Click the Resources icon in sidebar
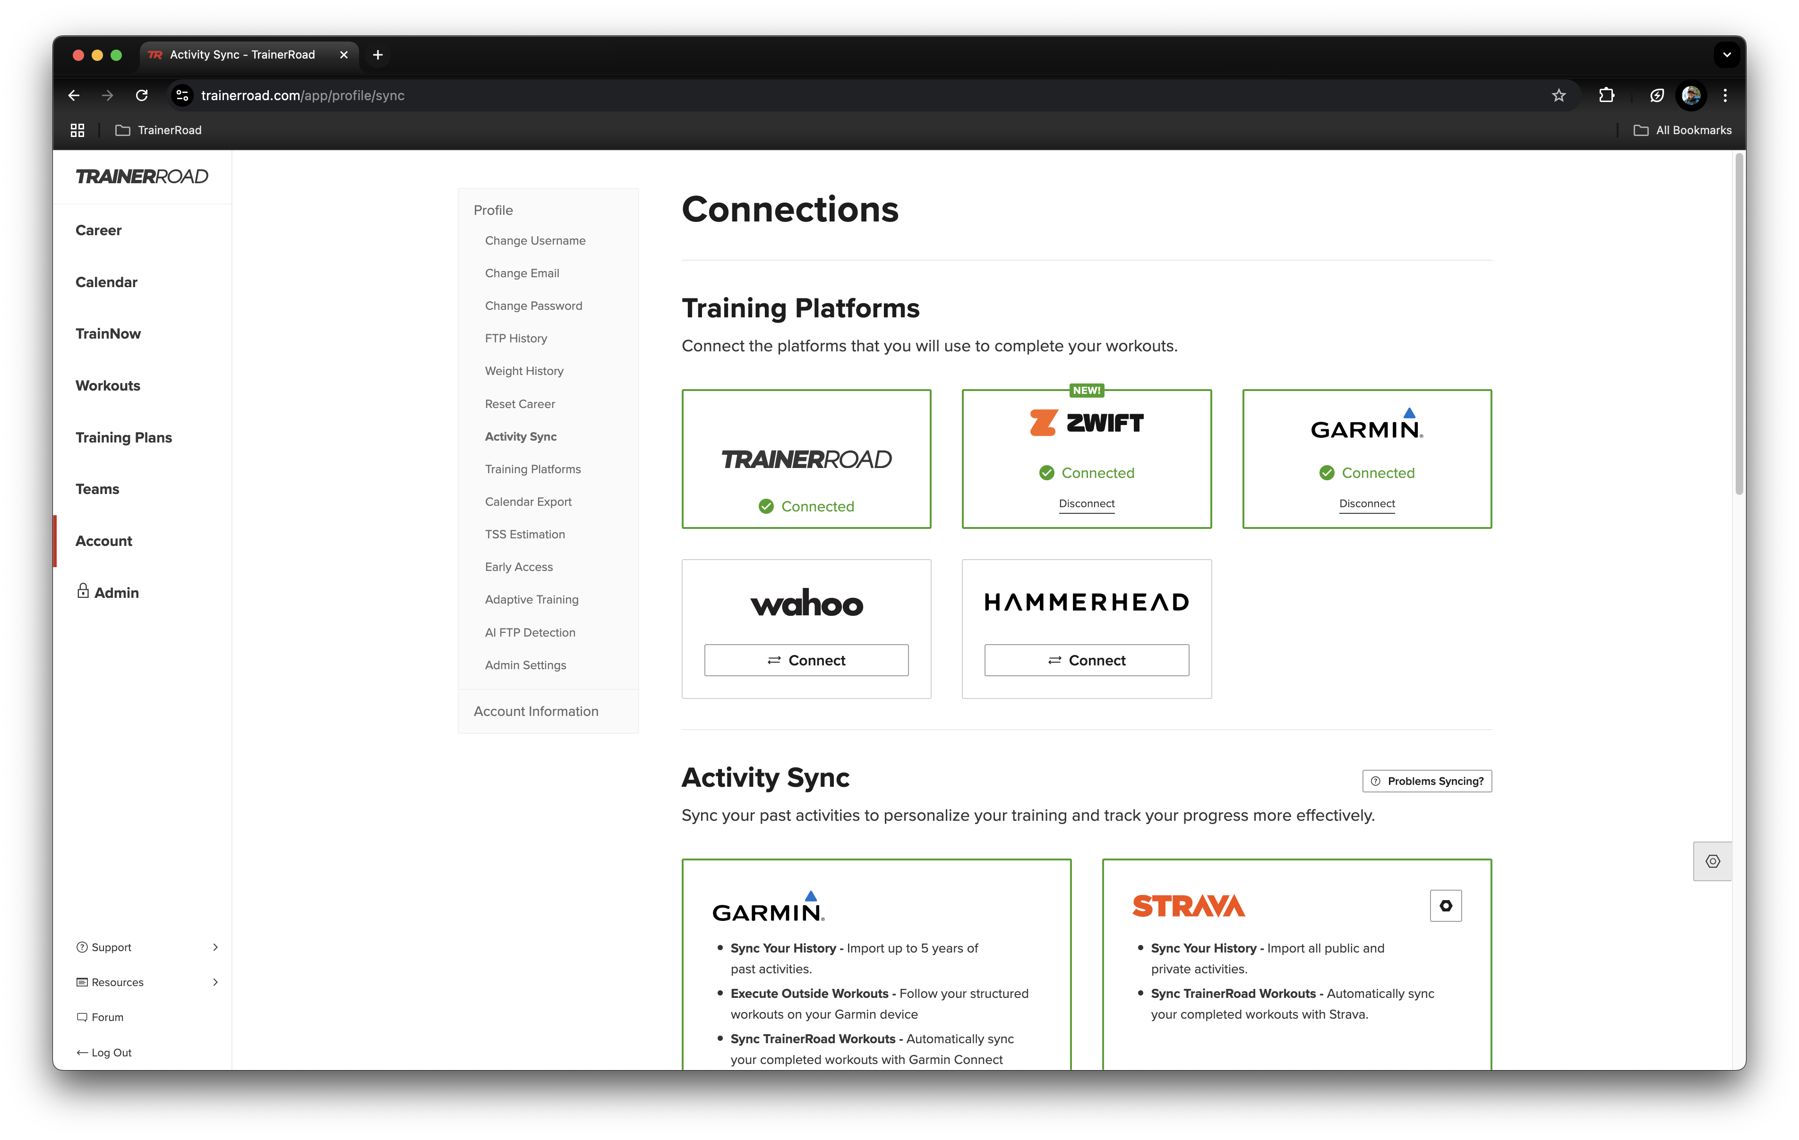Image resolution: width=1799 pixels, height=1140 pixels. point(81,982)
